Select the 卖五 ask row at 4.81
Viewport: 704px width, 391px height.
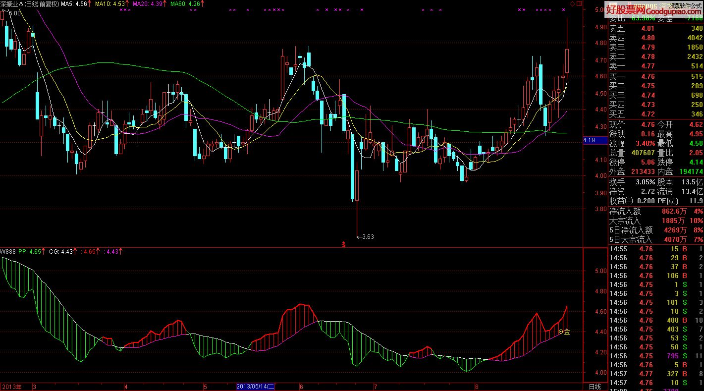tap(656, 28)
